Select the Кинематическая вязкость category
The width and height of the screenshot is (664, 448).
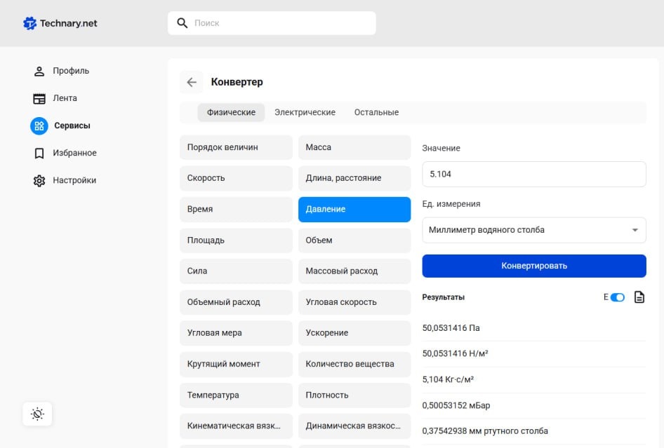(x=236, y=426)
